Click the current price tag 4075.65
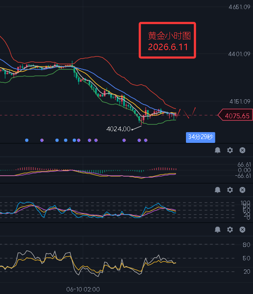The width and height of the screenshot is (253, 294). [x=235, y=115]
